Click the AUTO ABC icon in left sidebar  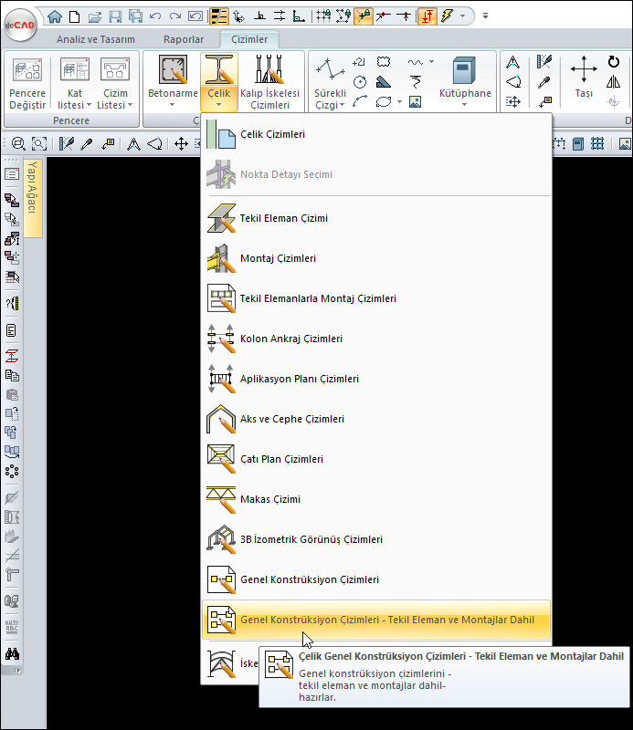click(x=12, y=627)
